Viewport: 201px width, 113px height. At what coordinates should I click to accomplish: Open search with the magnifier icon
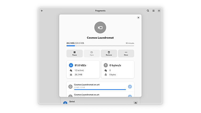pos(148,11)
